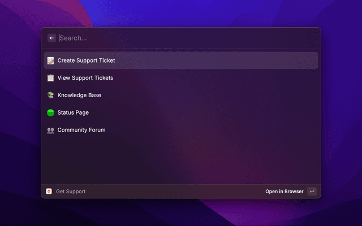This screenshot has width=362, height=226.
Task: Click the empty middle of the footer bar
Action: 175,192
